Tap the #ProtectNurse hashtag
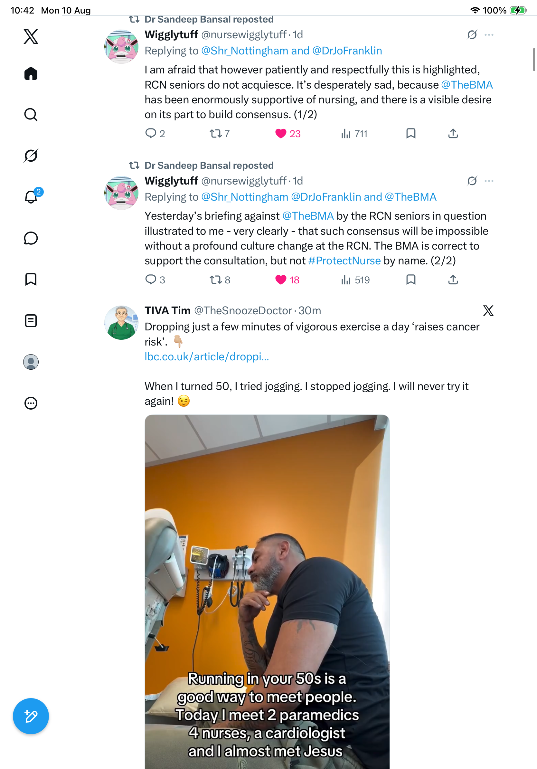Image resolution: width=537 pixels, height=769 pixels. coord(344,261)
